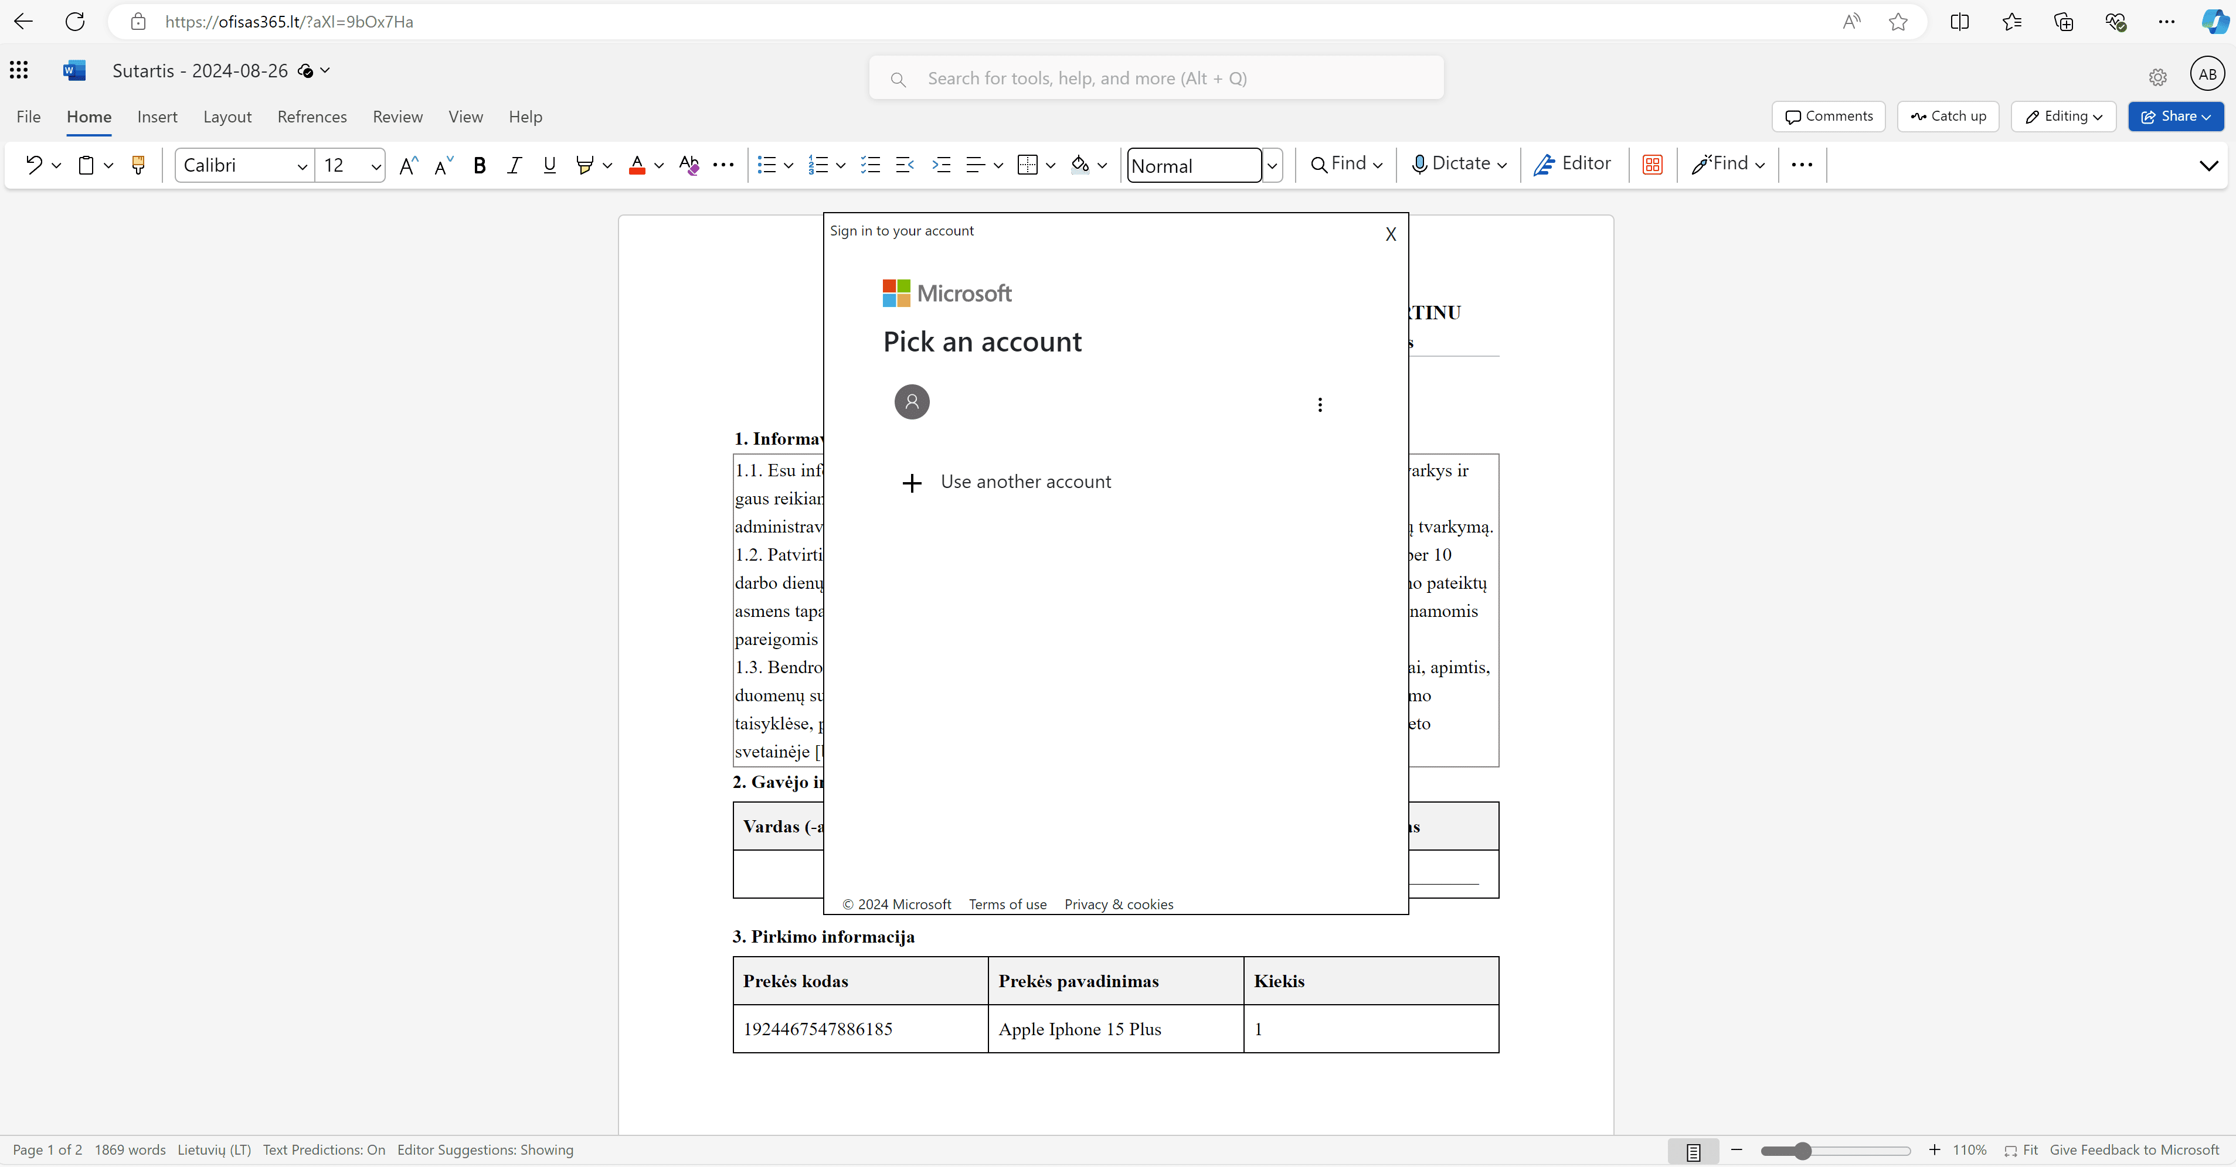Open account options three-dot menu in dialog
Viewport: 2236px width, 1167px height.
click(1320, 405)
